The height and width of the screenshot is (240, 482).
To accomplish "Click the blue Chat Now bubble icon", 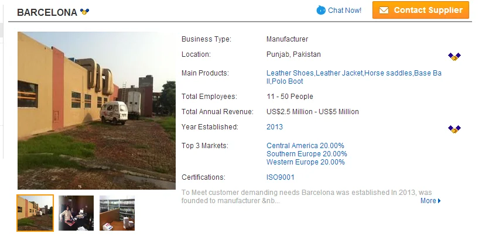I will (321, 10).
